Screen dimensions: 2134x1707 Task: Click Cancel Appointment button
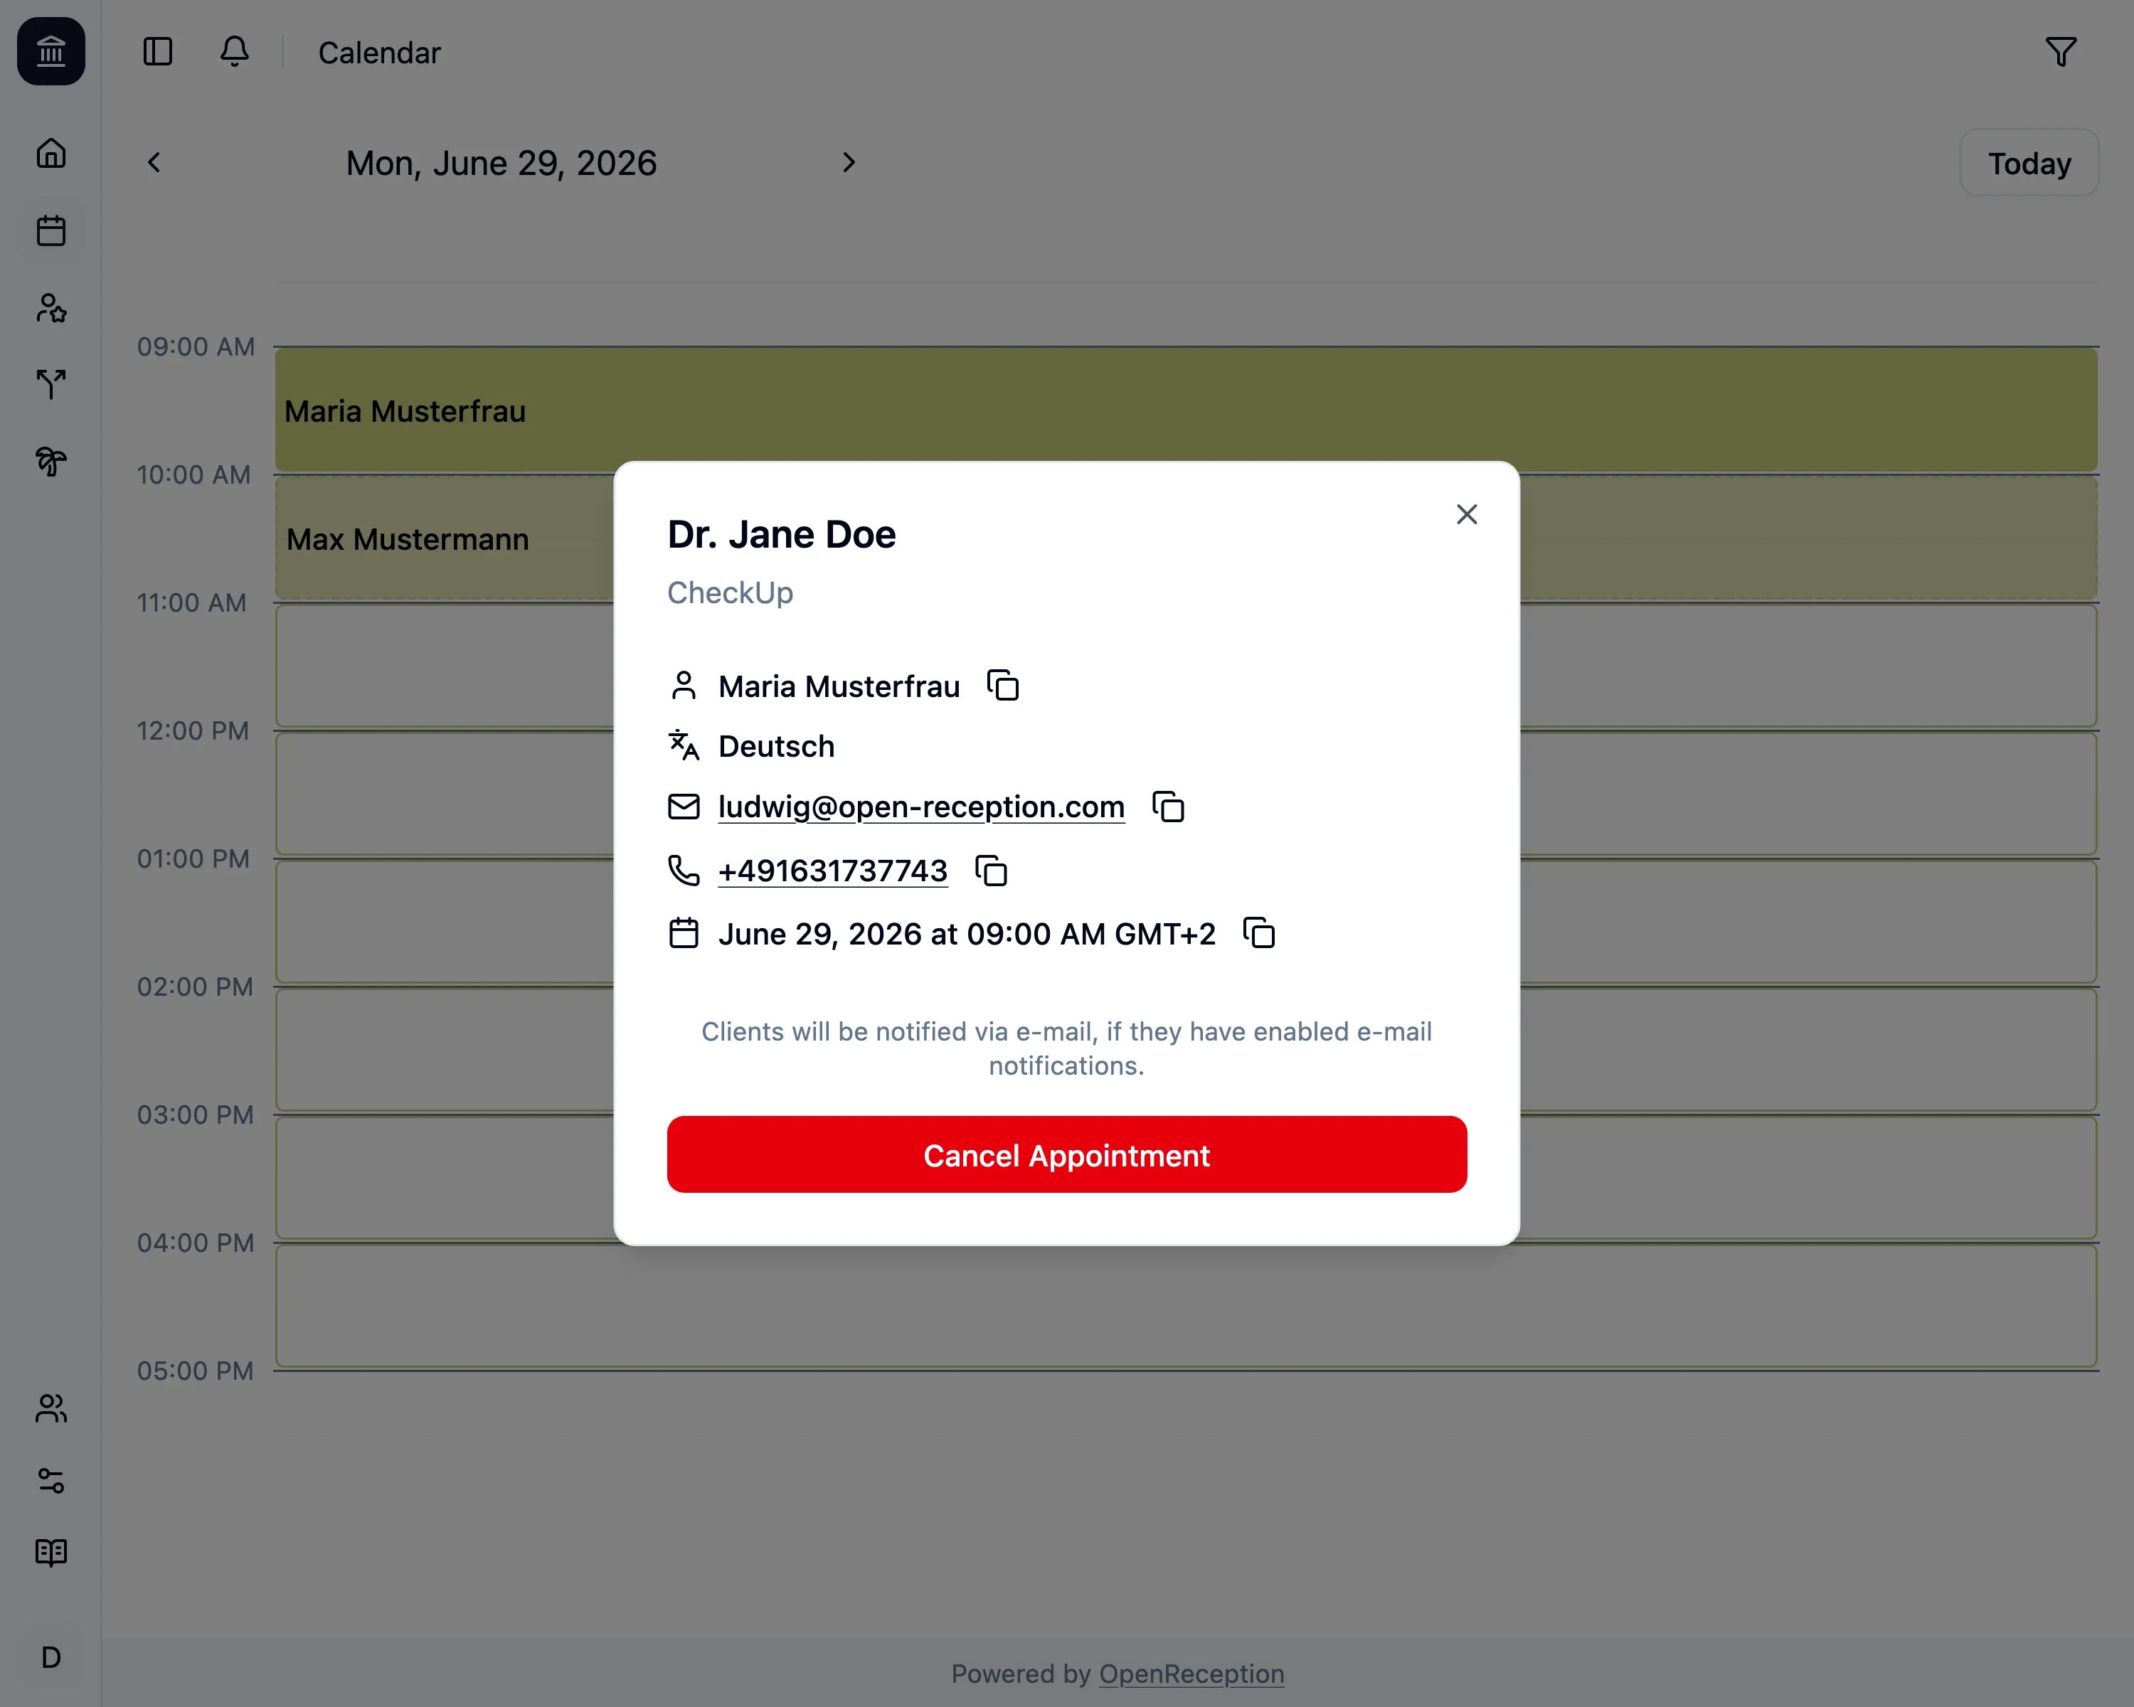coord(1066,1155)
